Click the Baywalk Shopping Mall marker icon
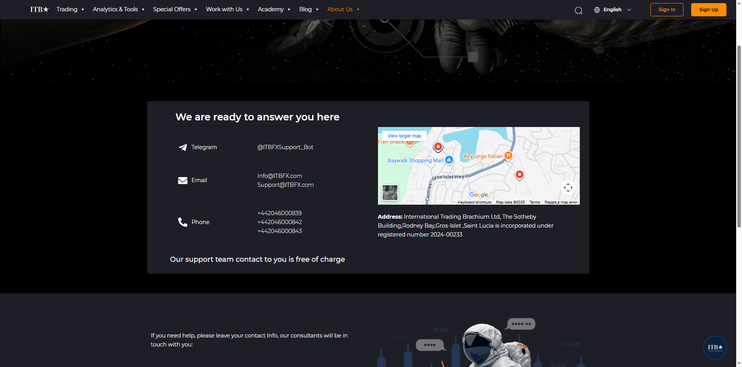The height and width of the screenshot is (367, 742). coord(449,160)
